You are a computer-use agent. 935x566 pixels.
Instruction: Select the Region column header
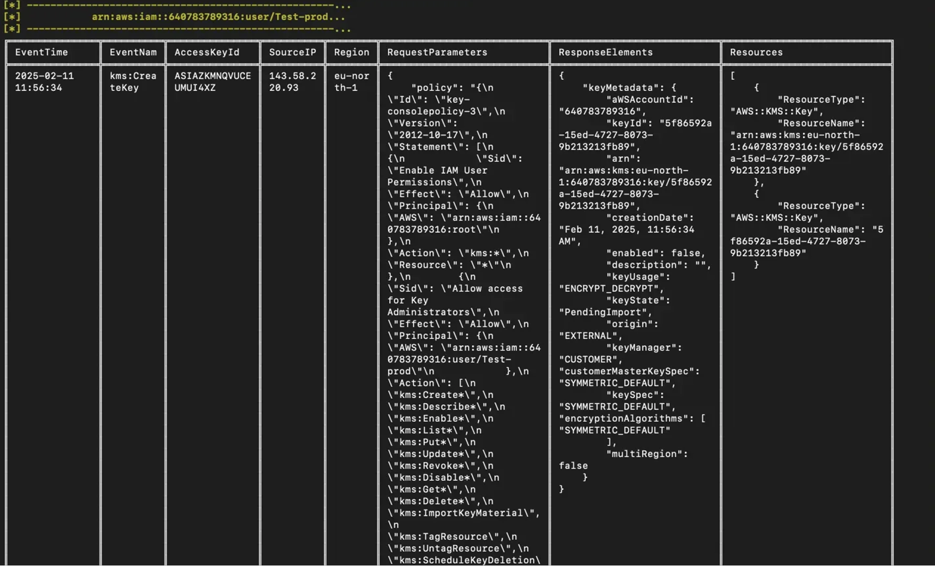[x=351, y=52]
